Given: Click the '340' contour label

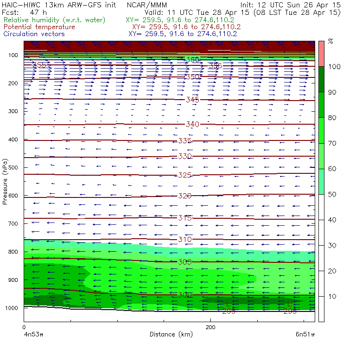Looking at the screenshot, I should click(x=192, y=124).
